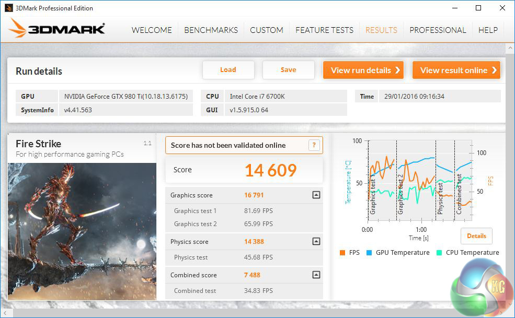Viewport: 515px width, 318px height.
Task: Click the 3DMark title bar app icon
Action: (8, 8)
